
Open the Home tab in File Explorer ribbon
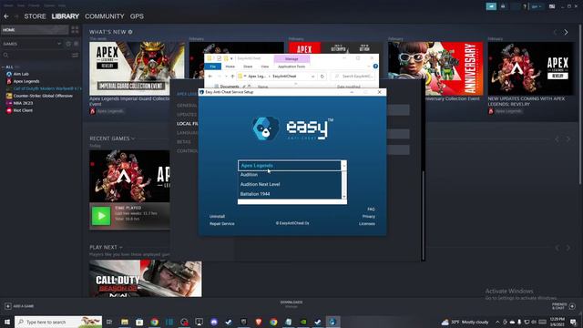pos(230,67)
